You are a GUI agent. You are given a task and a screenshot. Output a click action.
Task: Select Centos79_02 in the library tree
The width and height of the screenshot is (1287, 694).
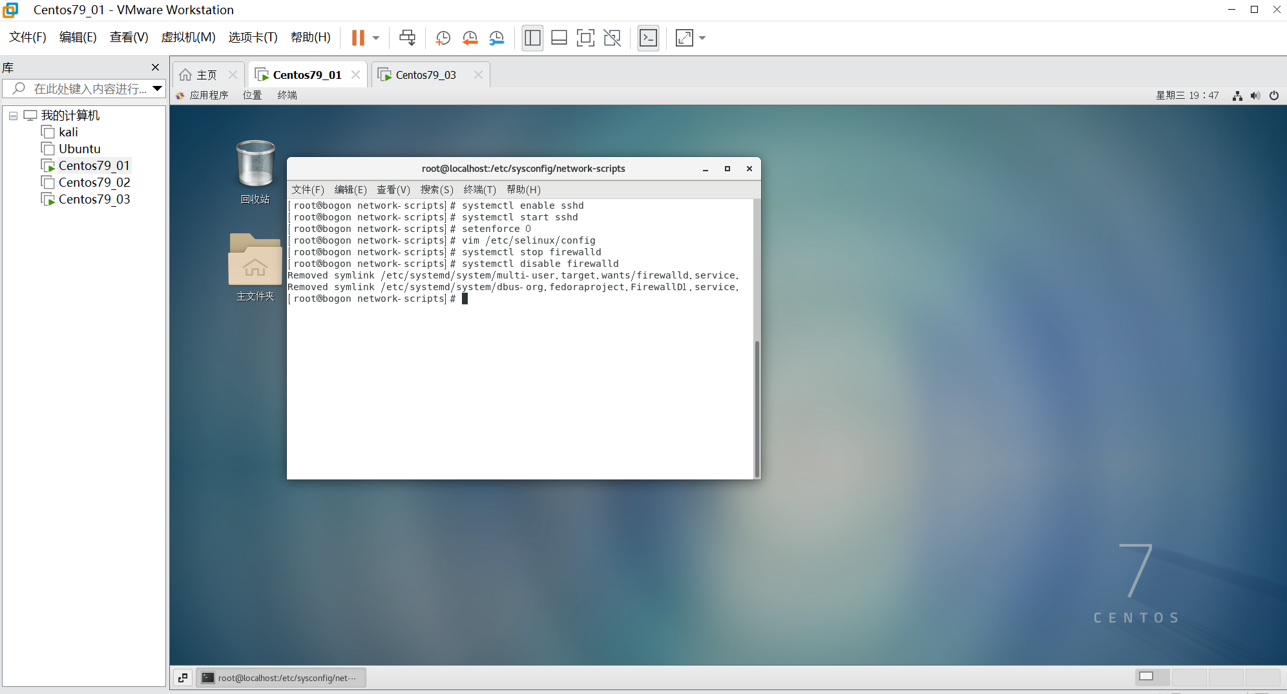click(x=94, y=183)
